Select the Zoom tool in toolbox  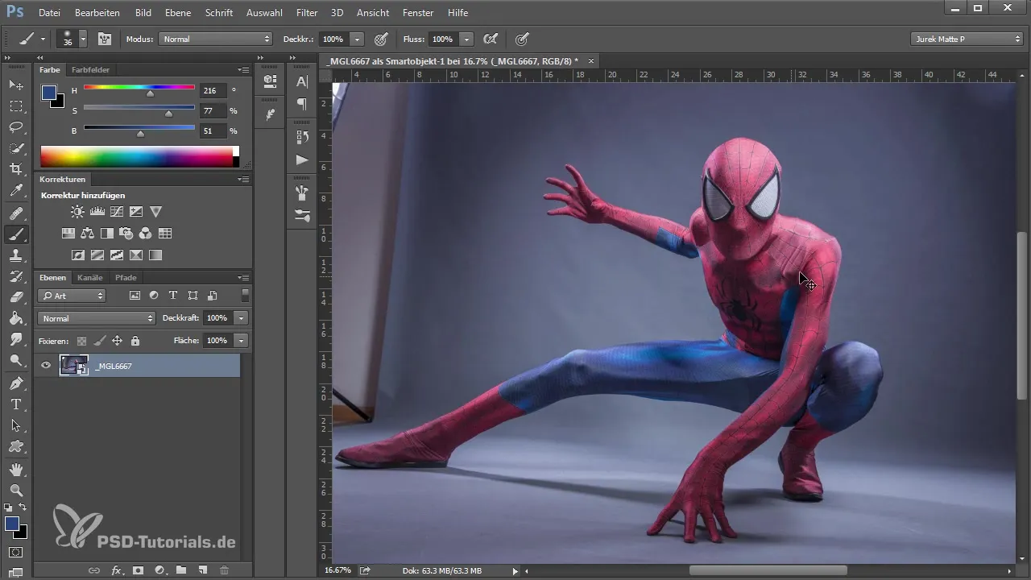point(16,490)
